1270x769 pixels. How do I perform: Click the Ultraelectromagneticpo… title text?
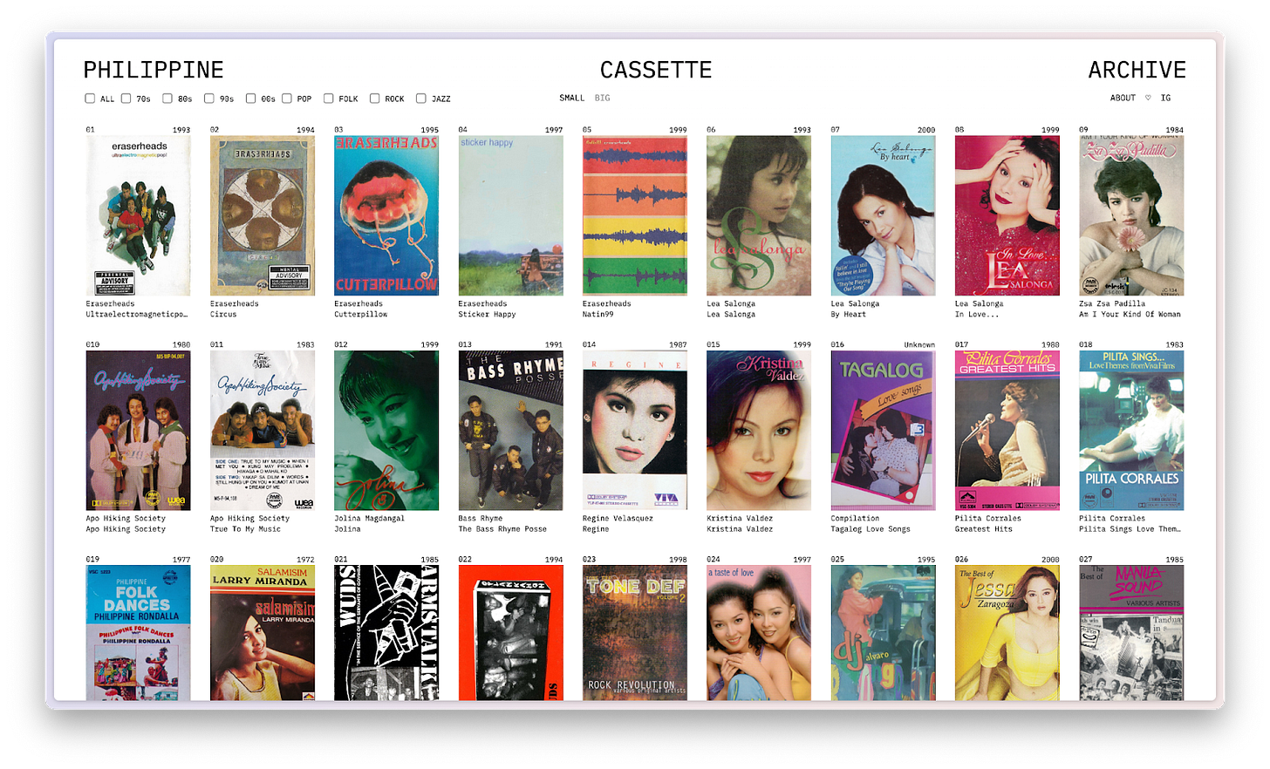click(x=136, y=315)
